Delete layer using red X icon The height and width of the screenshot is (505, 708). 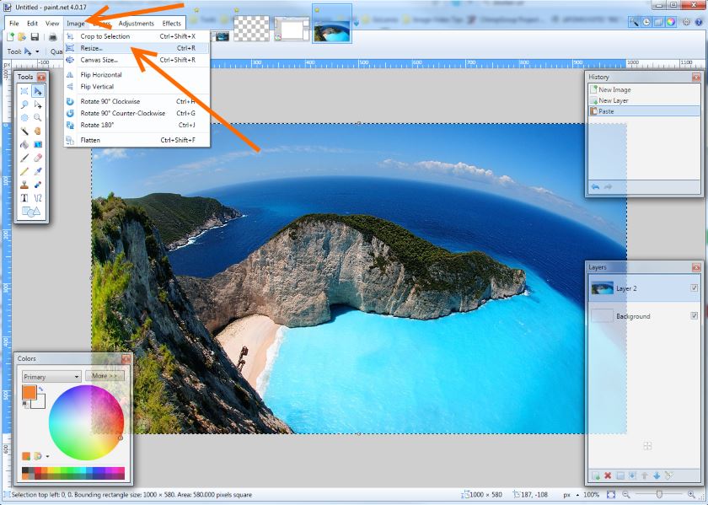[608, 476]
